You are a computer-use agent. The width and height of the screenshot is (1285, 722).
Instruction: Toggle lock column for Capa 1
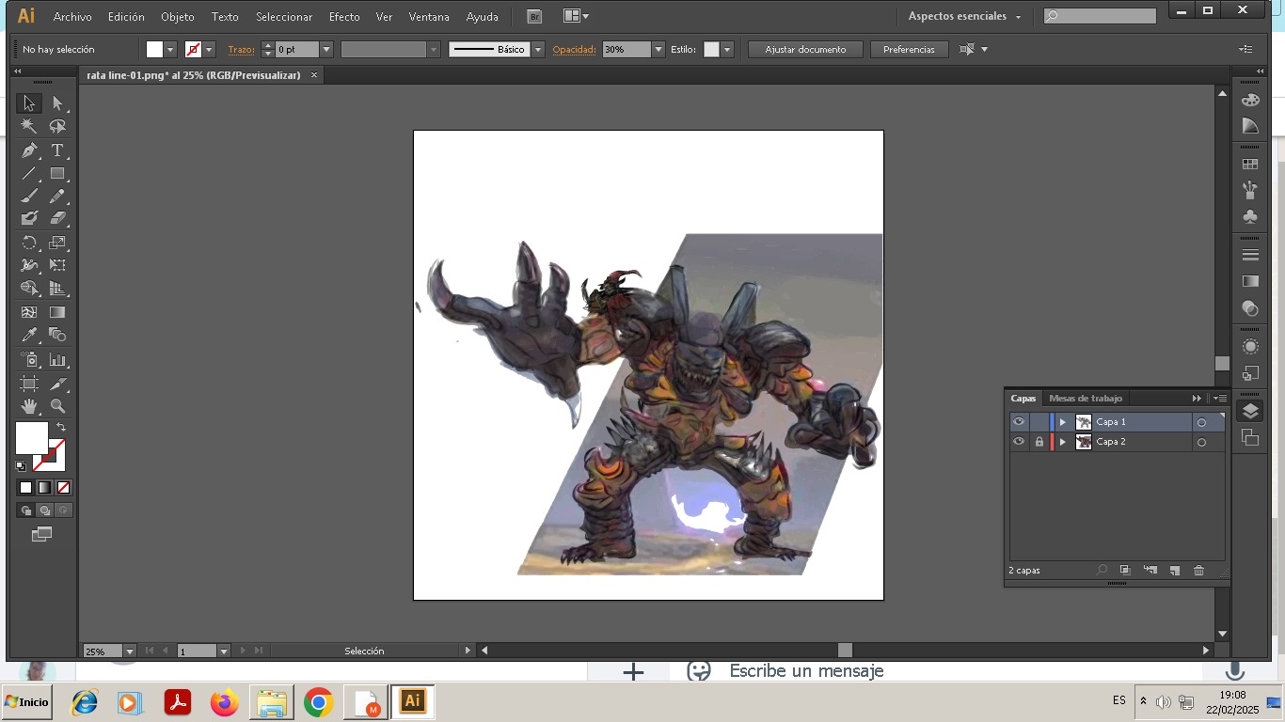(x=1039, y=422)
